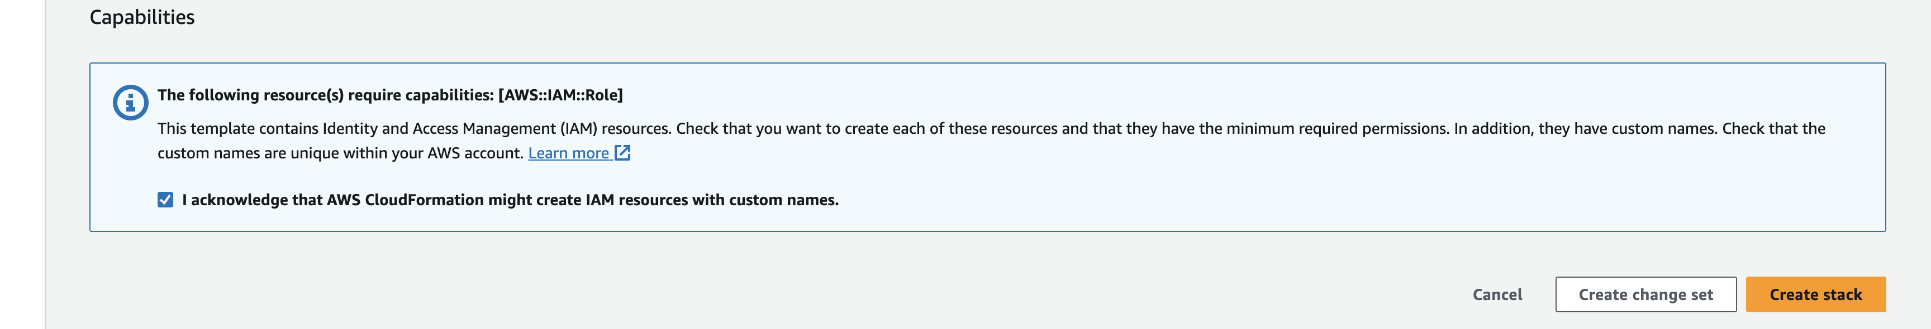Click the words 'Identity and Access Management (IAM)'
1931x329 pixels.
click(459, 129)
